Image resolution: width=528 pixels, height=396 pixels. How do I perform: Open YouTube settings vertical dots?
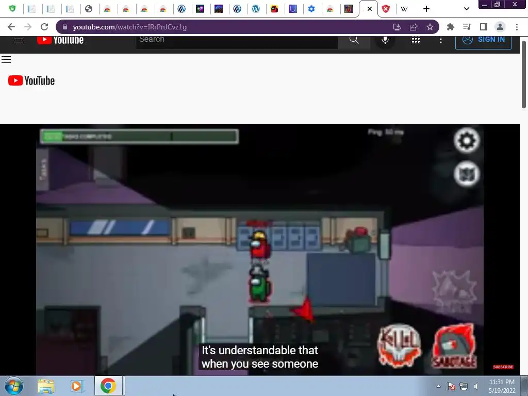(441, 40)
